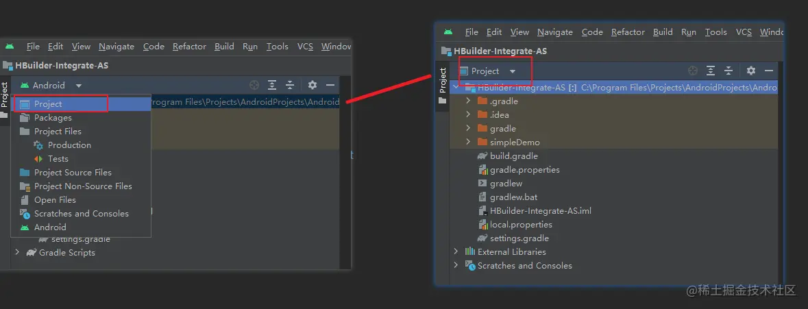Click Android logo in right window menu bar

click(x=448, y=32)
